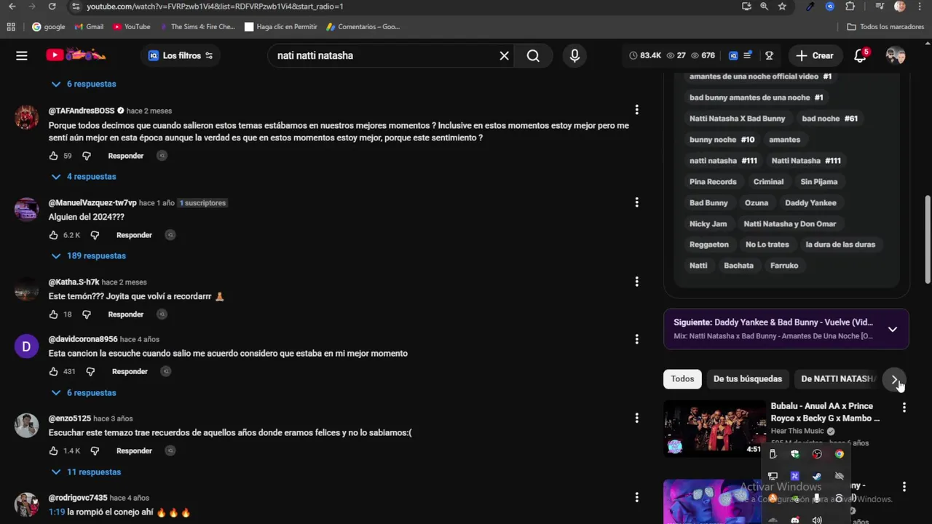
Task: Like the @TAFAndresBOSS comment
Action: (x=53, y=156)
